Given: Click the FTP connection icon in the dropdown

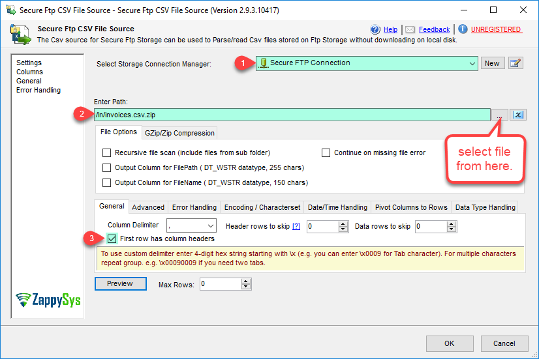Looking at the screenshot, I should [264, 63].
